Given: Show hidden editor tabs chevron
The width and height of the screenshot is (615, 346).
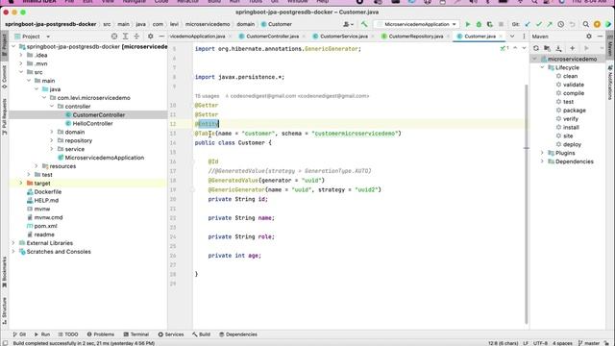Looking at the screenshot, I should pyautogui.click(x=512, y=37).
